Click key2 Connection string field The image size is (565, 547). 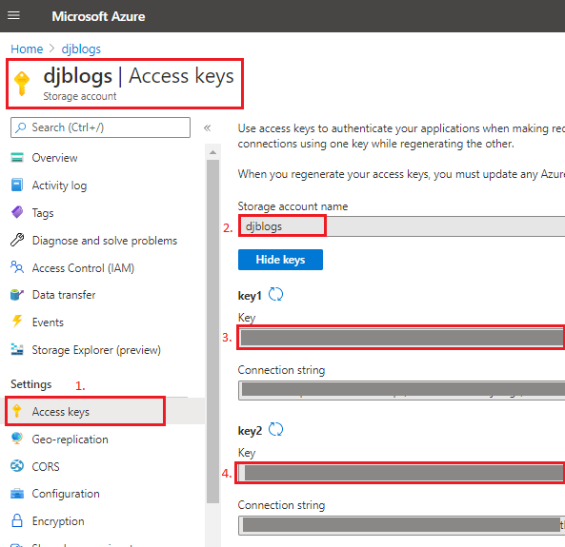coord(401,525)
